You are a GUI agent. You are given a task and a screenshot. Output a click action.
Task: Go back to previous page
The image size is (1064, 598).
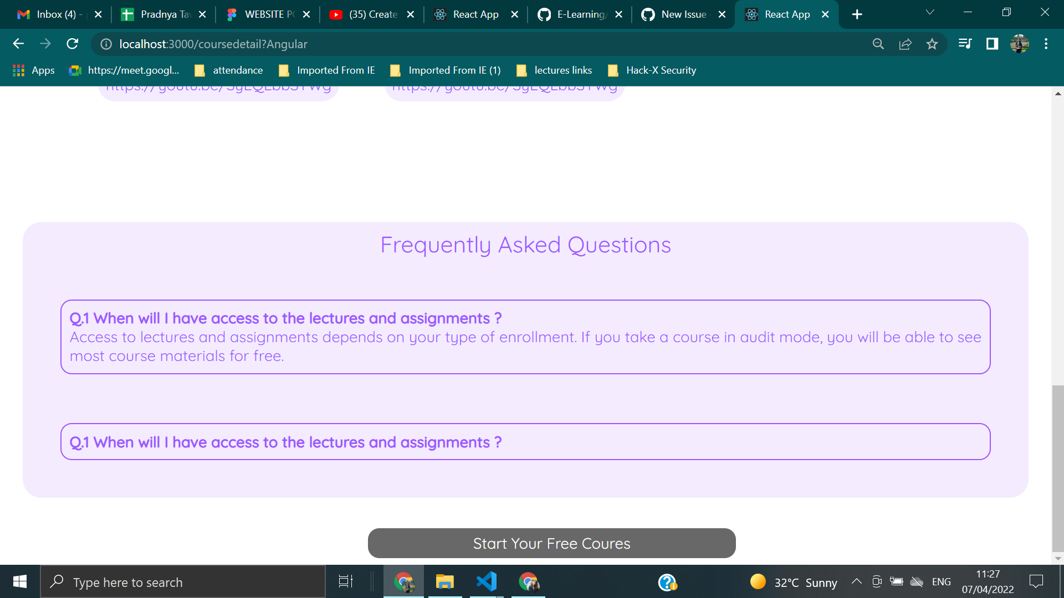click(18, 44)
